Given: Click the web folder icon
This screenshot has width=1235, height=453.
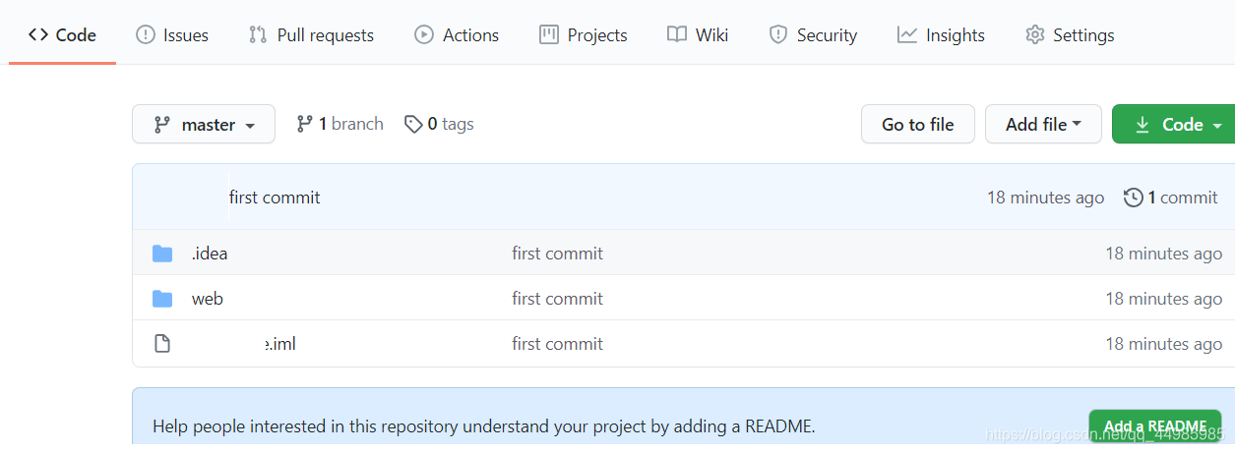Looking at the screenshot, I should coord(162,300).
